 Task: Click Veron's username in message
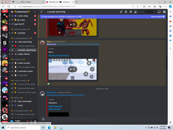[x=49, y=42]
